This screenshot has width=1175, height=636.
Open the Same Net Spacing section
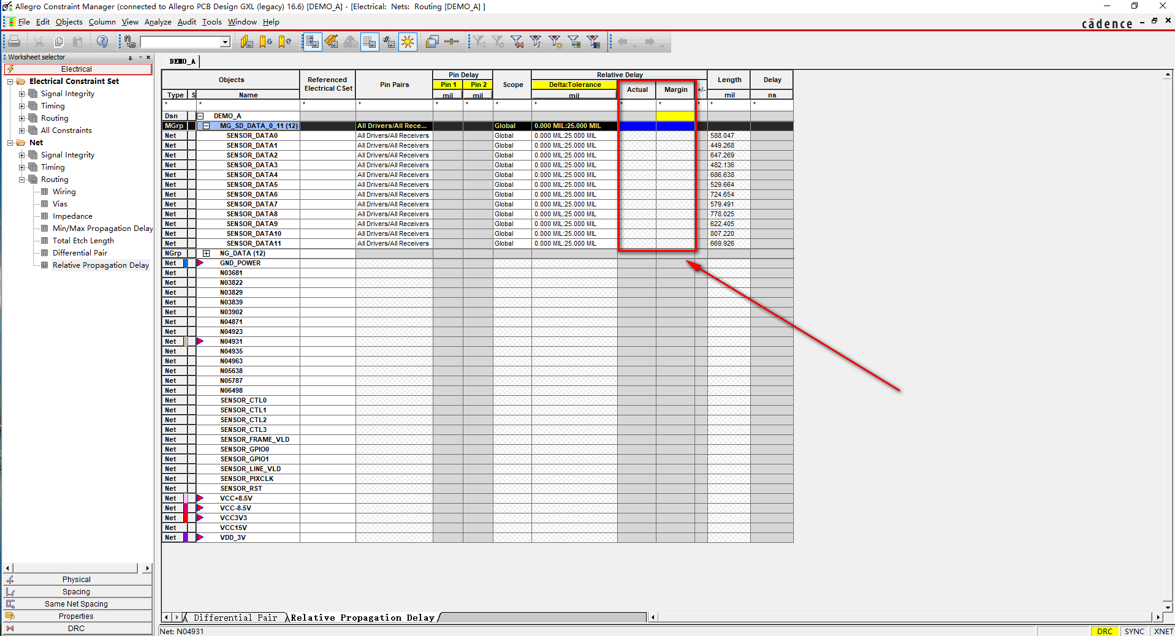tap(77, 604)
